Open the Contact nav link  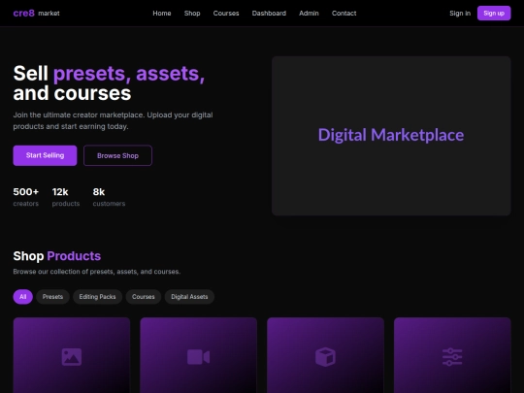(x=344, y=13)
